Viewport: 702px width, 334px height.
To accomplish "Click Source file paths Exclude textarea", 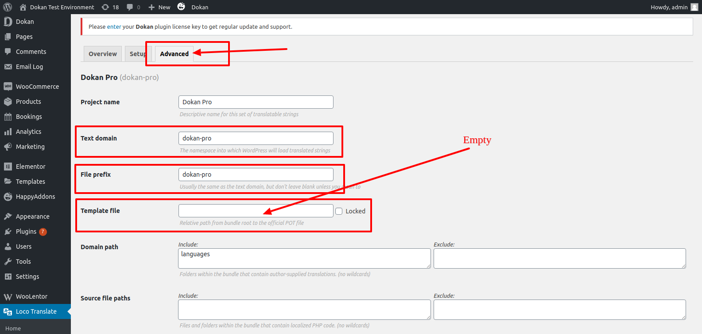I will (x=560, y=310).
